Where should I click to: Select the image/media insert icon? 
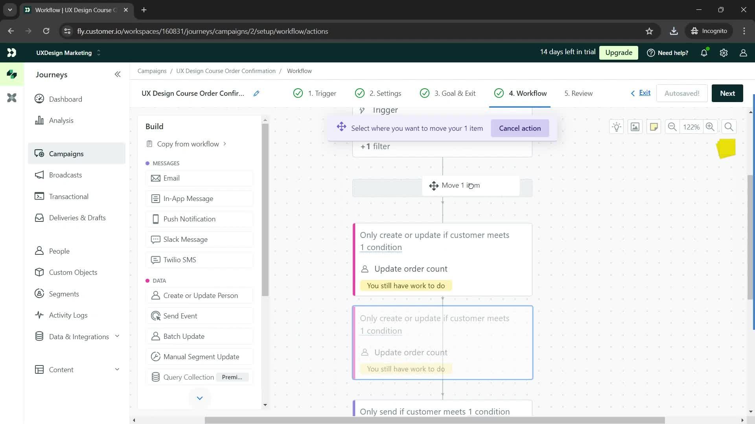coord(635,127)
